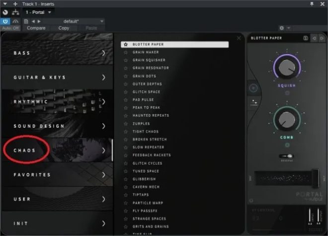
Task: Select the User preset category
Action: click(57, 199)
